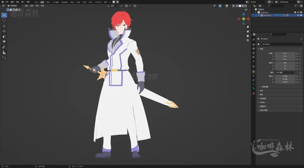The image size is (304, 168).
Task: Select the Annotate tool
Action: point(4,47)
